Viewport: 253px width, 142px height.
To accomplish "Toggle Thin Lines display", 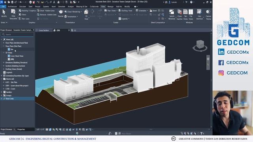I will pyautogui.click(x=24, y=19).
